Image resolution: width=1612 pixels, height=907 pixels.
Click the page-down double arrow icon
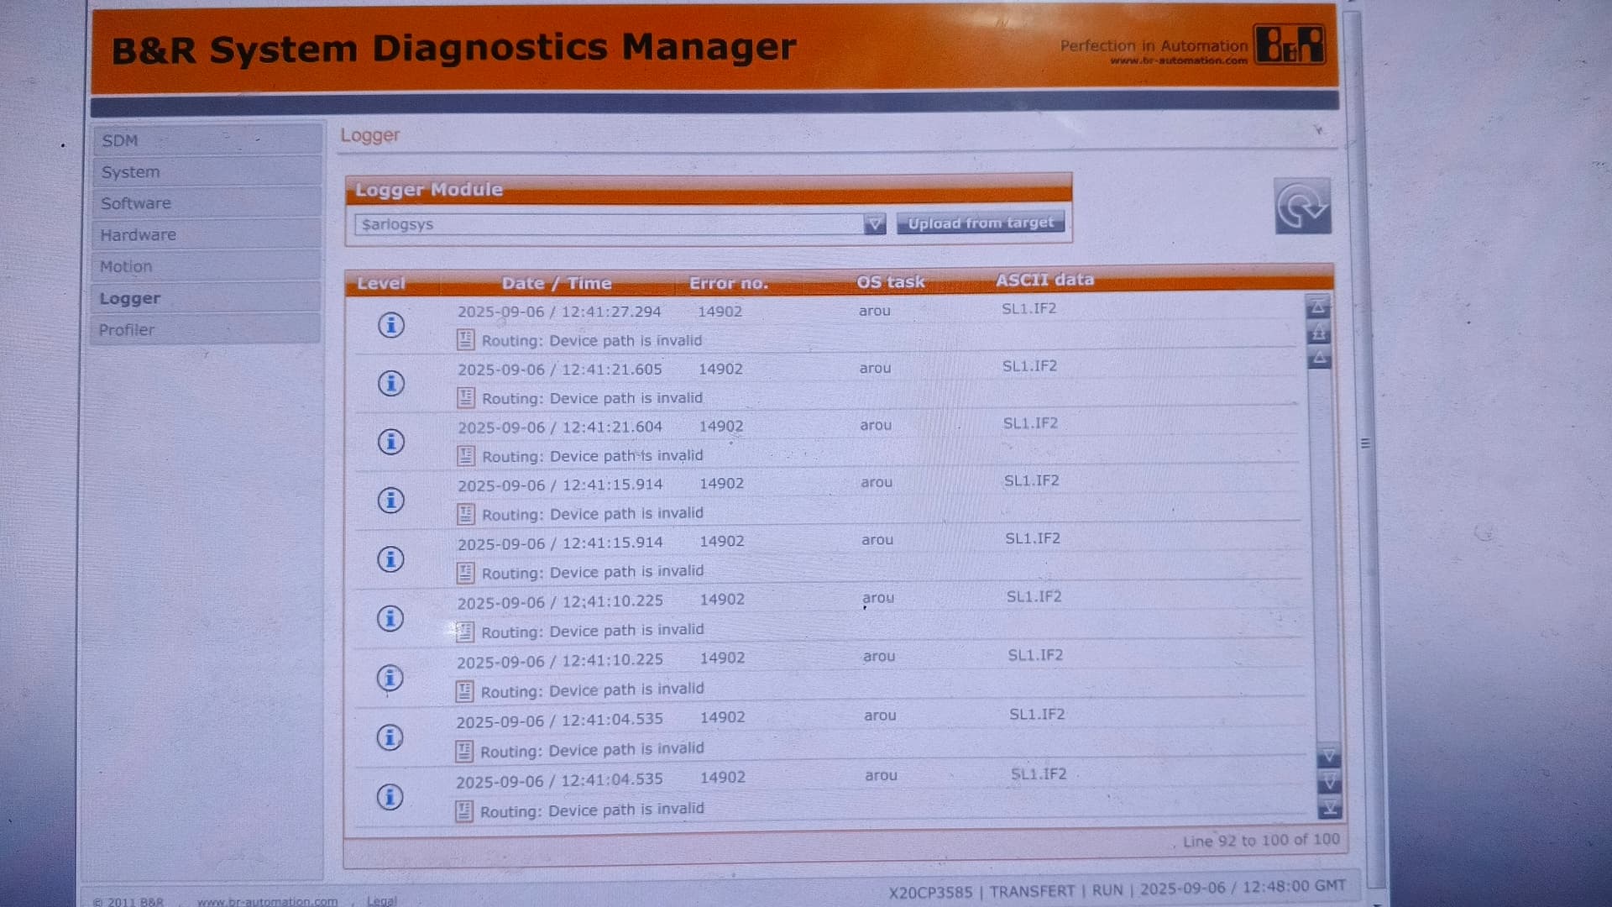coord(1329,782)
